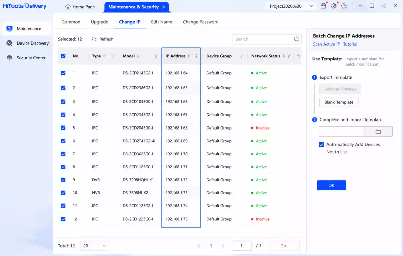The image size is (403, 256).
Task: Open the toolbox icon in the title bar
Action: [x=323, y=6]
